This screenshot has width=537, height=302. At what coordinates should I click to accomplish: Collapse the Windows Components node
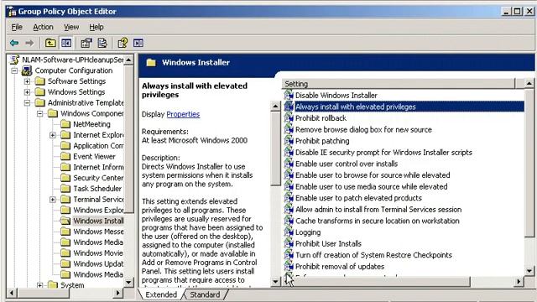pos(40,113)
